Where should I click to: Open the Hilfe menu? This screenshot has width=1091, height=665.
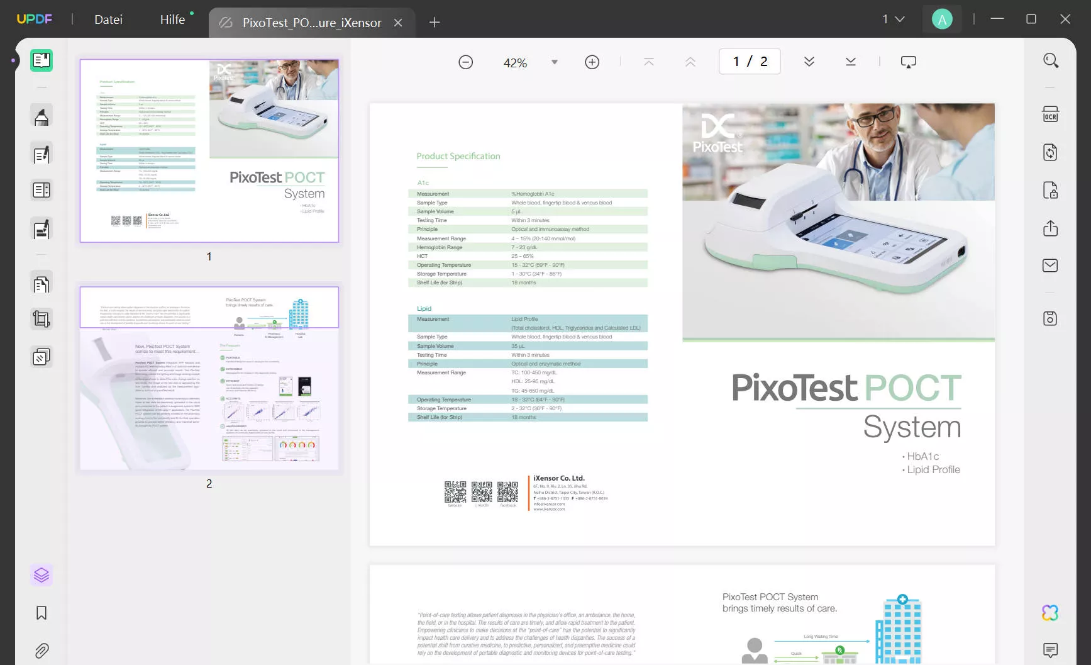[172, 20]
